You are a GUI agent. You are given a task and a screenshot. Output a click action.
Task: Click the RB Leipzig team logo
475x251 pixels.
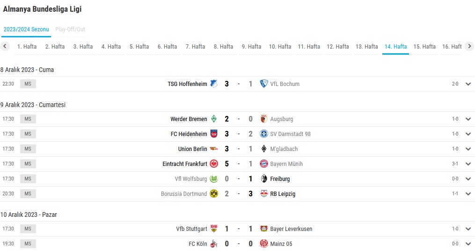pos(264,194)
